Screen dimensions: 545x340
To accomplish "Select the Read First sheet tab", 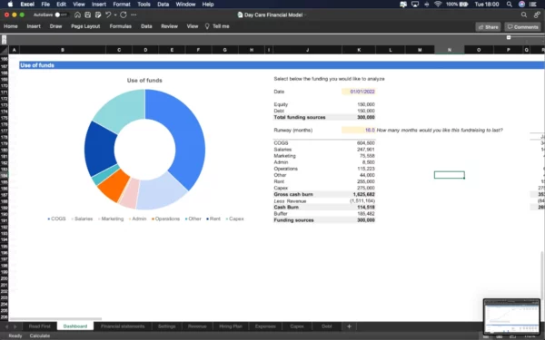I will pos(40,326).
